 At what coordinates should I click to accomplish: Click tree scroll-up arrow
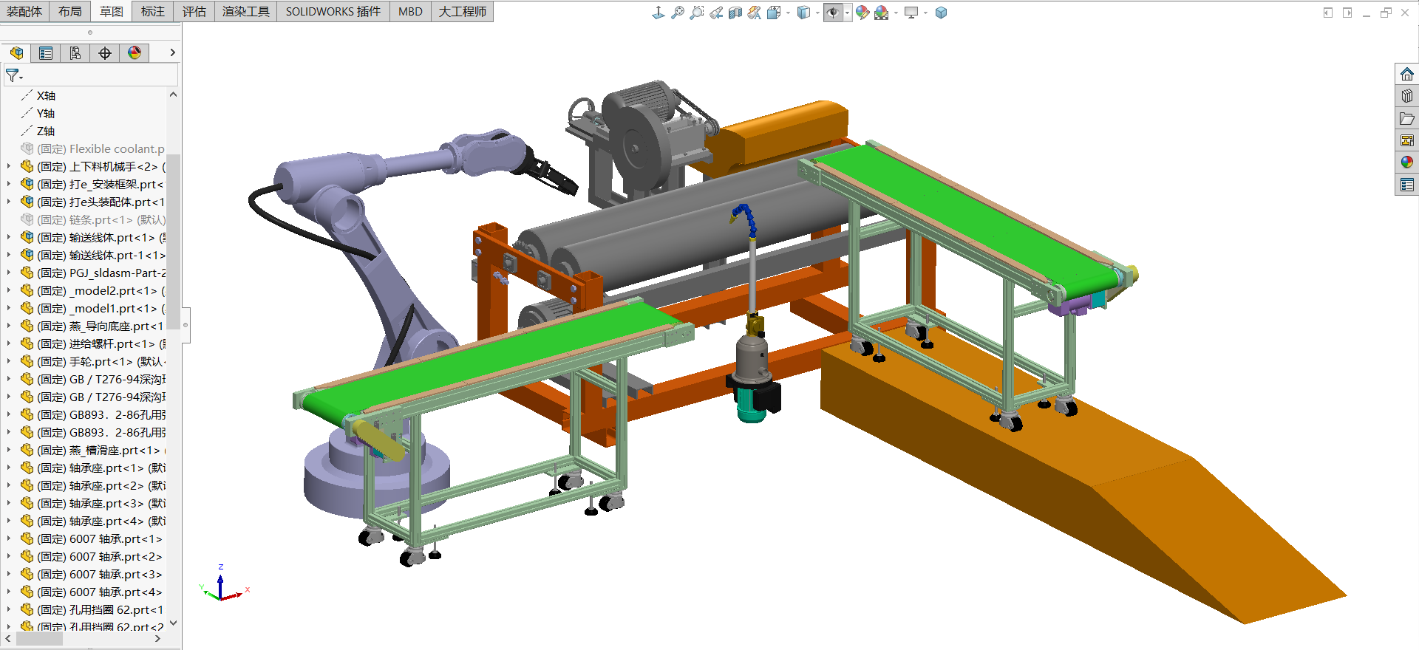coord(173,95)
